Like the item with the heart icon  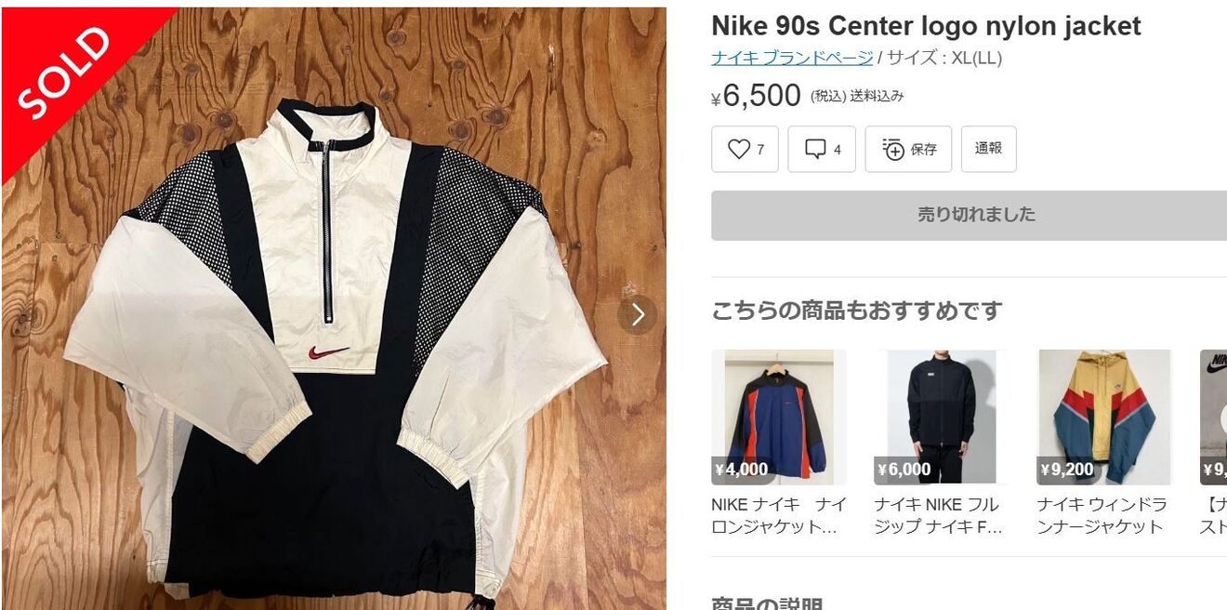click(x=745, y=149)
